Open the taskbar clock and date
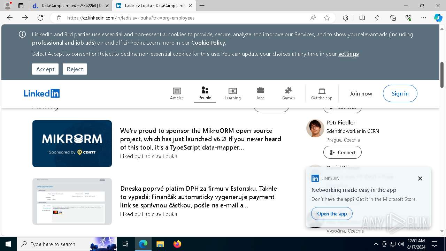446x251 pixels. pos(416,244)
